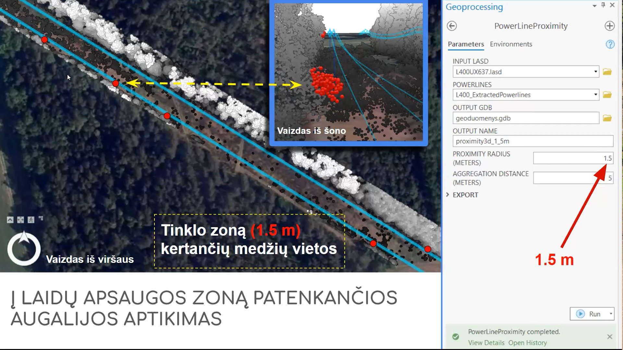Collapse navigator with the up chevron
623x350 pixels.
tap(10, 220)
